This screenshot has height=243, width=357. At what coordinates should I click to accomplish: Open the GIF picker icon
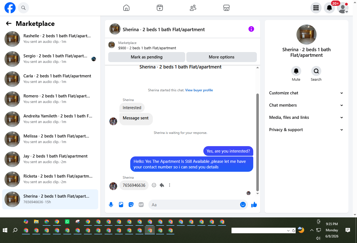141,205
